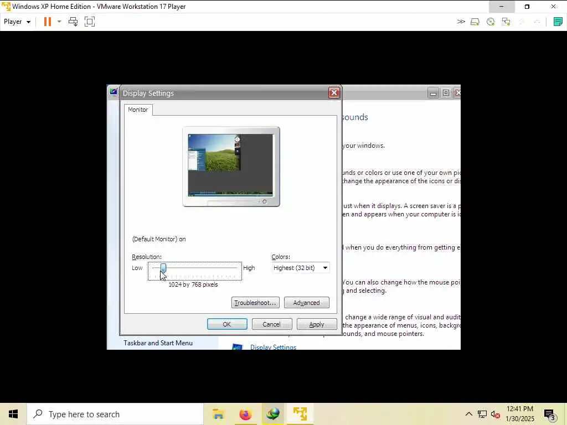Click the network icon in system tray
Viewport: 567px width, 425px height.
point(482,414)
